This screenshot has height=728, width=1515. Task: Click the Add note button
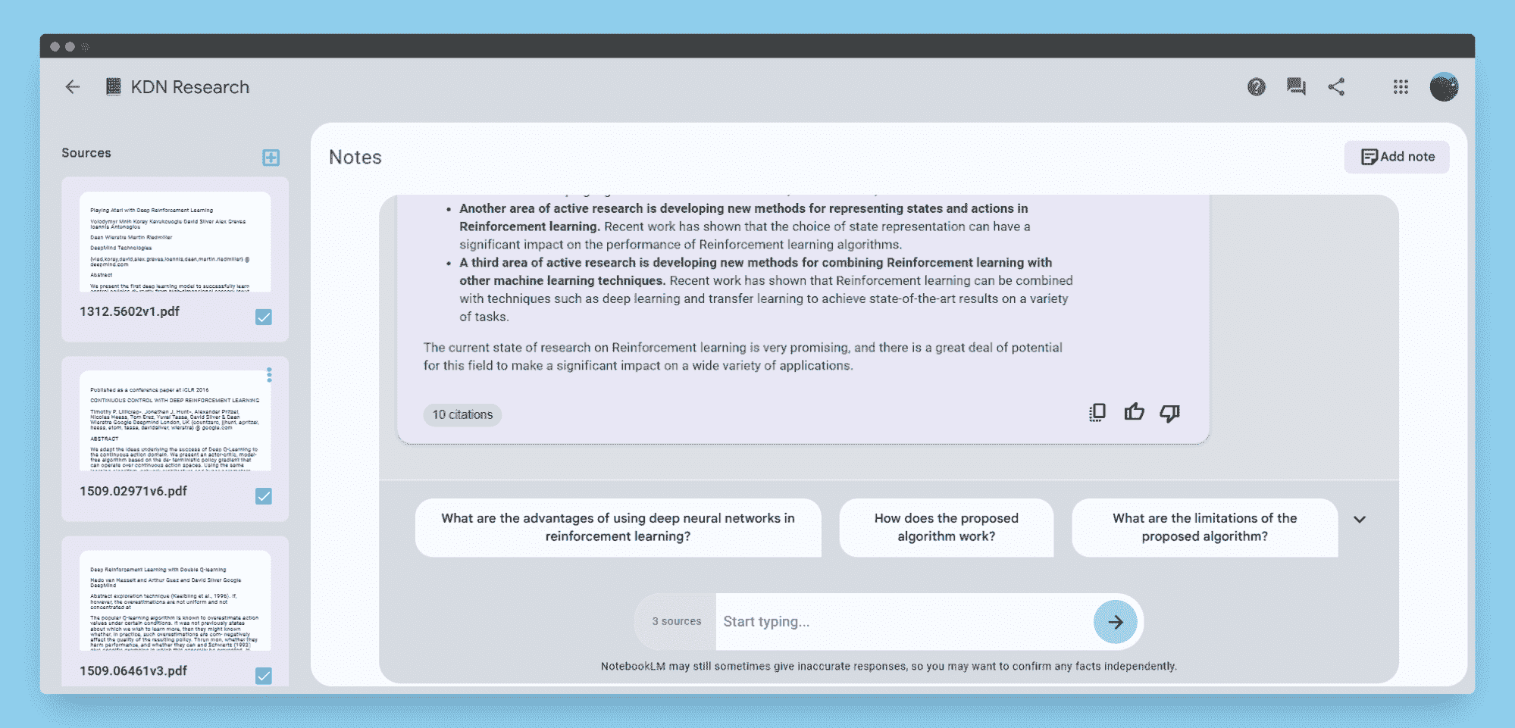click(1397, 157)
